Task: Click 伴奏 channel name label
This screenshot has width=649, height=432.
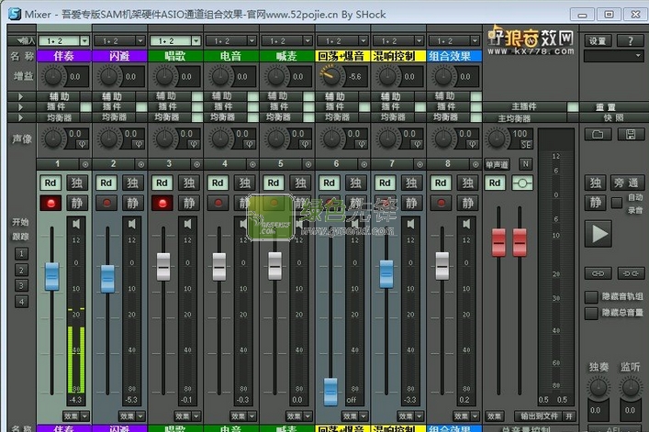Action: 64,56
